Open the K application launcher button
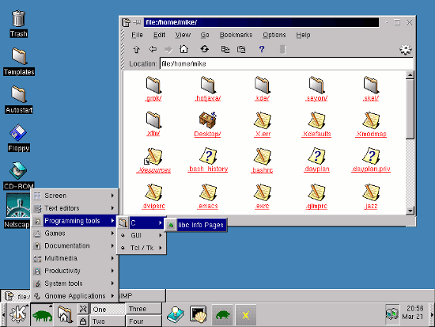 tap(18, 314)
